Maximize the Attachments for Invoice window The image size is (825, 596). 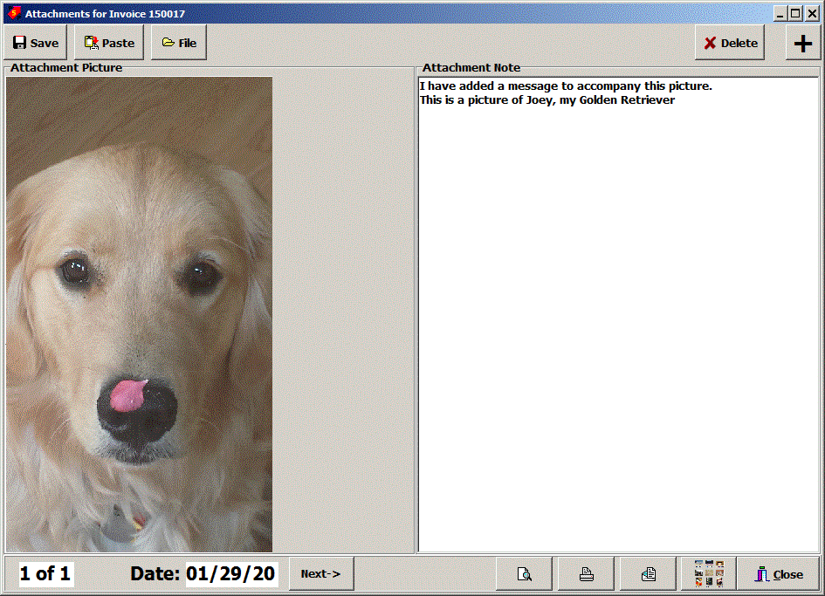(x=795, y=14)
